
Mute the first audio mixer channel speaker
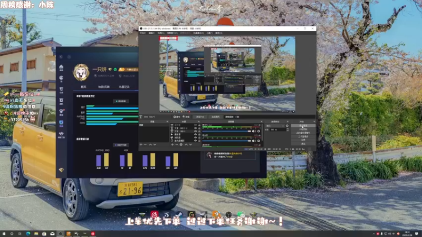pyautogui.click(x=253, y=131)
